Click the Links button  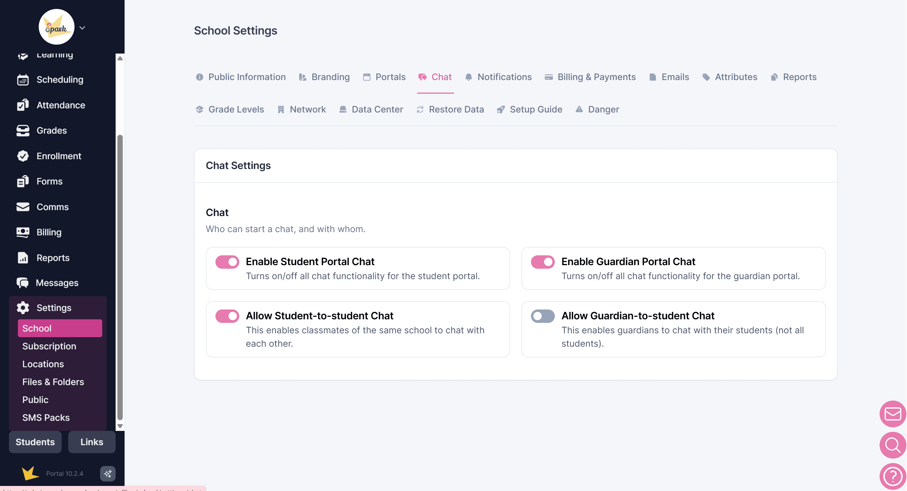[91, 442]
